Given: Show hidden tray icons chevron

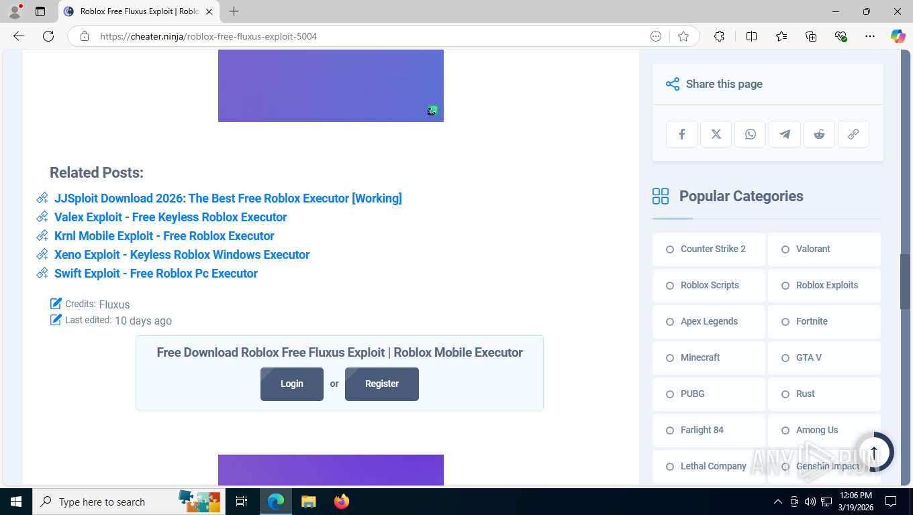Looking at the screenshot, I should coord(778,502).
